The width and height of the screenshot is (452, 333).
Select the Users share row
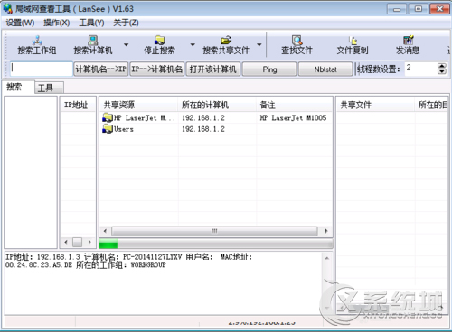(x=216, y=129)
